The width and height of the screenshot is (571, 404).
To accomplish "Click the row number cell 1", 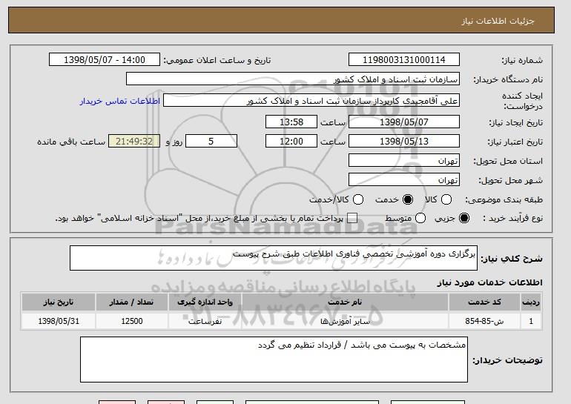I will pos(531,322).
